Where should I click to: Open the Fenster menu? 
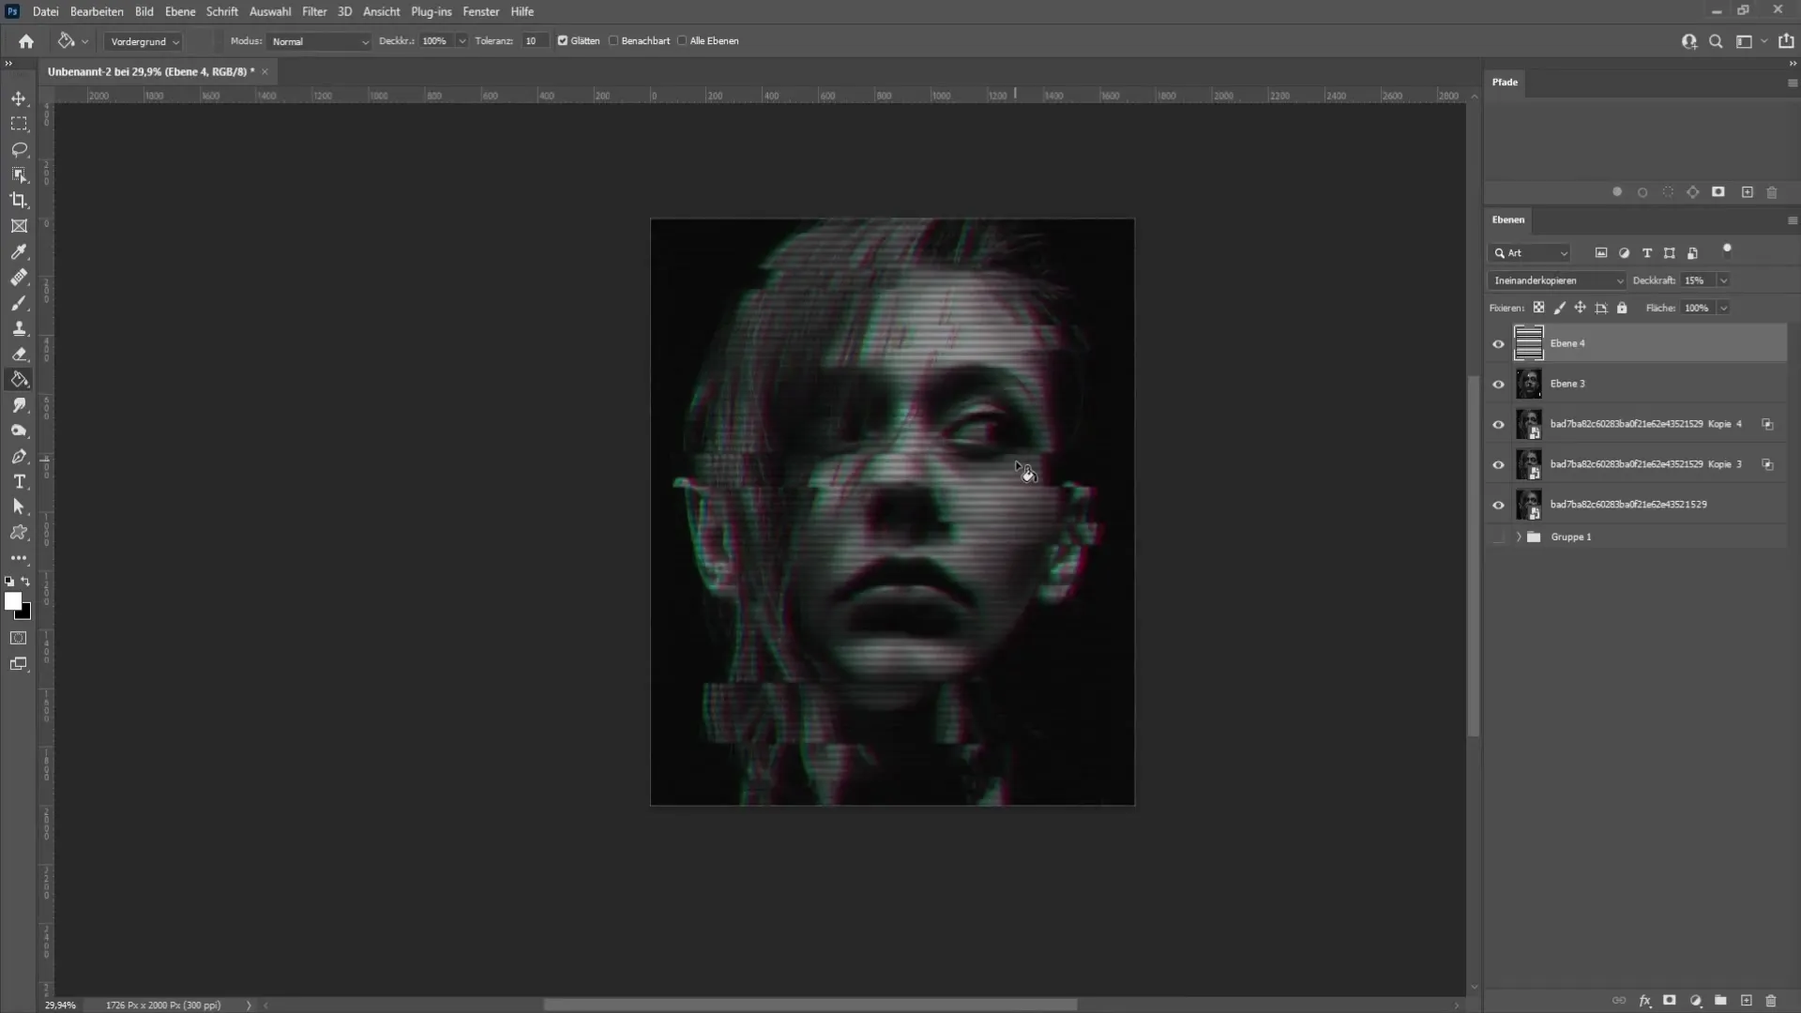480,11
